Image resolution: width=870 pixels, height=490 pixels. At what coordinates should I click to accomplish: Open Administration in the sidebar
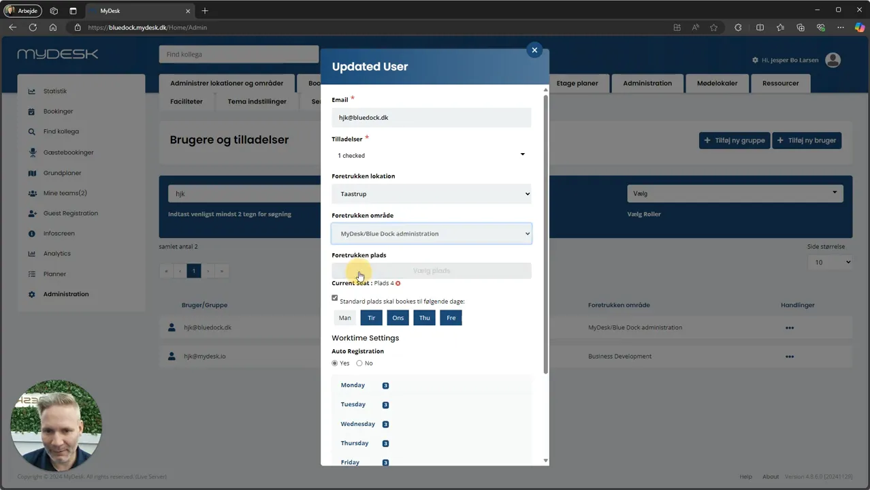pos(66,294)
